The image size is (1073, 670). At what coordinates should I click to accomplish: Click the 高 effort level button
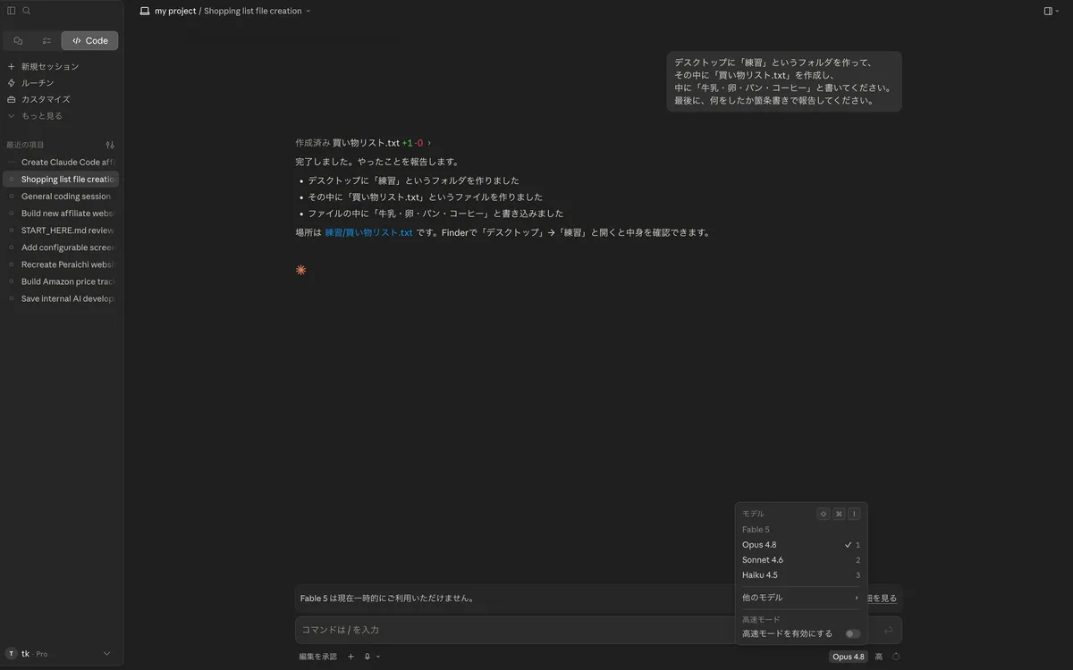[879, 657]
